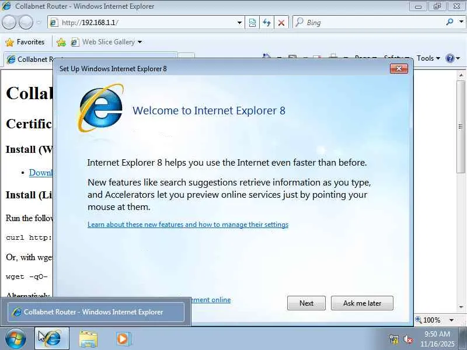Click Next in the IE8 setup dialog
Screen dimensions: 467x350
click(x=306, y=303)
